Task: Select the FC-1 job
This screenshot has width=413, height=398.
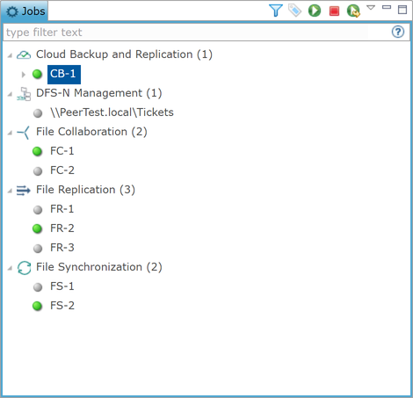Action: pos(62,151)
